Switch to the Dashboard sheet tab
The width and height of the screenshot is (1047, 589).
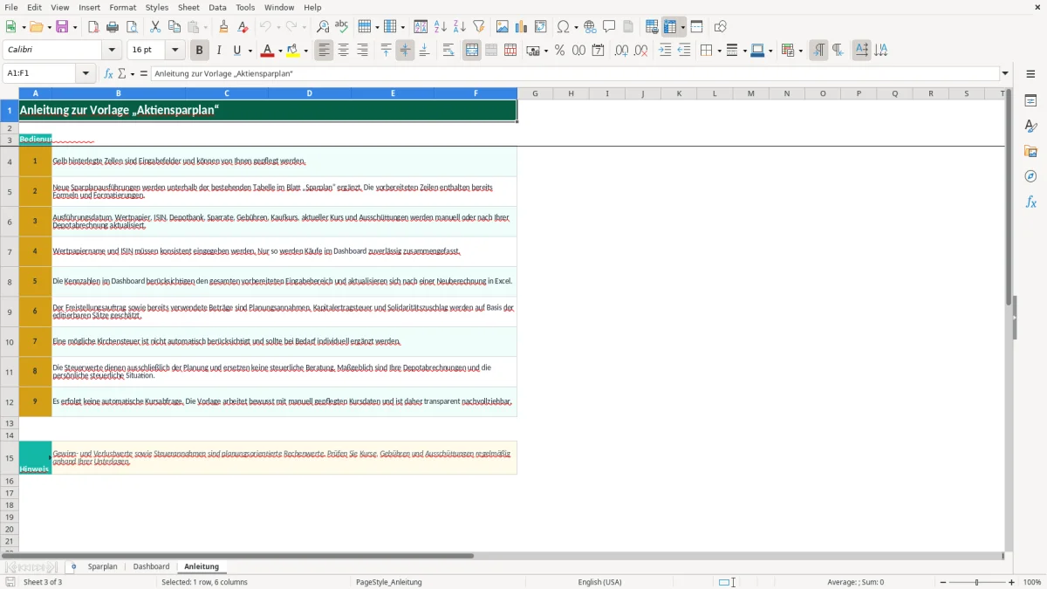point(151,566)
